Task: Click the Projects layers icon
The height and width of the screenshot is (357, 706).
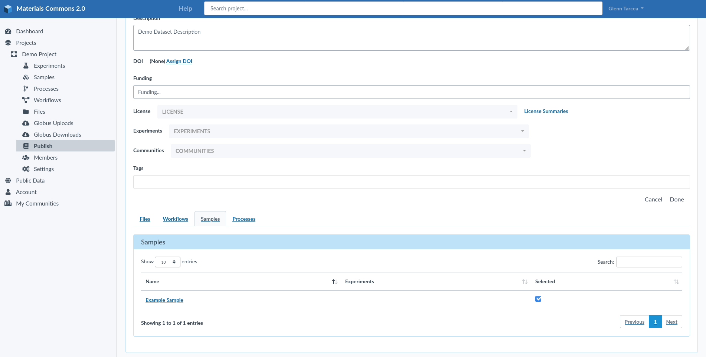Action: pos(8,43)
